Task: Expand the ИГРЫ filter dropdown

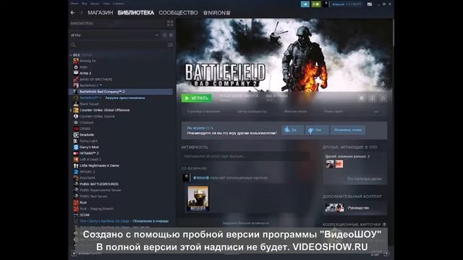Action: click(x=156, y=35)
